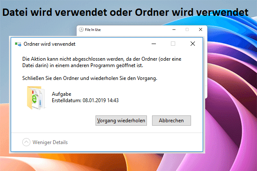
Task: Click the Ordner wird verwendet title icon
Action: pyautogui.click(x=18, y=44)
